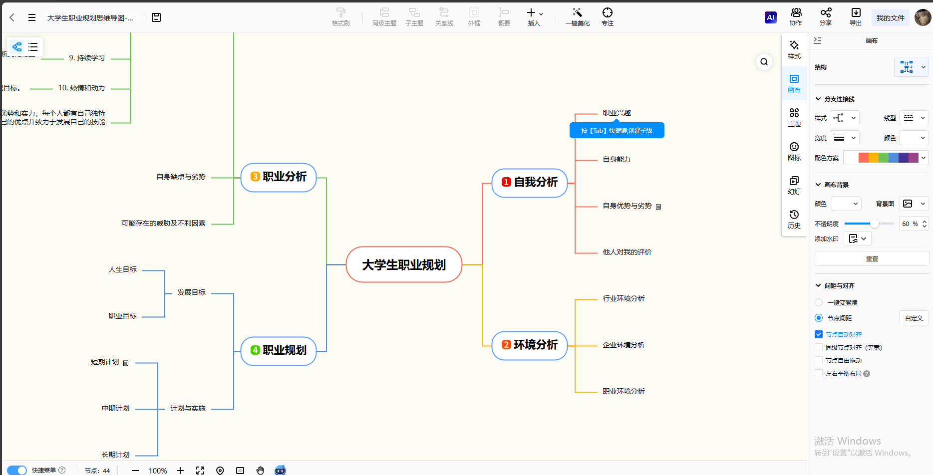Collapse the 分支连接线 section
The width and height of the screenshot is (933, 475).
coord(818,99)
